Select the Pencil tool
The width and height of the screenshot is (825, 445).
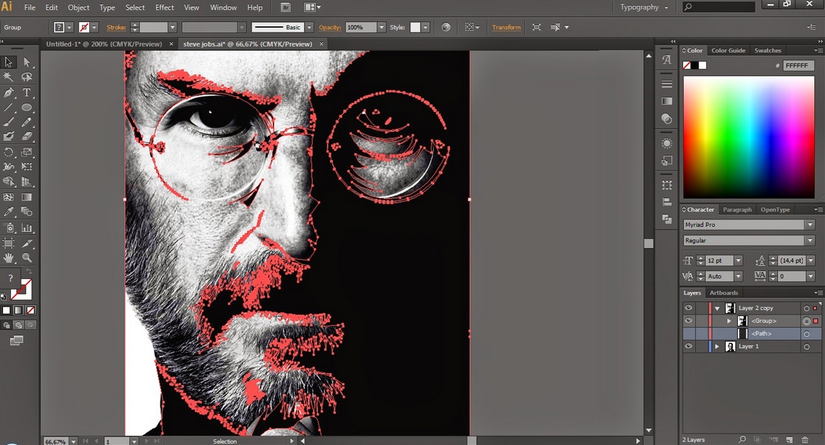[27, 122]
